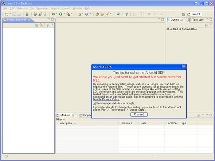The height and width of the screenshot is (161, 215).
Task: Open the Android SDK and AVD Manager icon
Action: (27, 14)
